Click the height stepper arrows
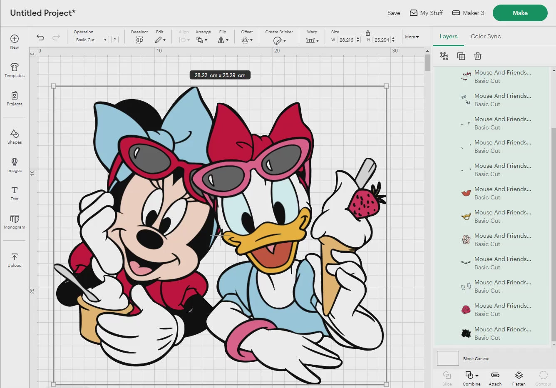 [x=393, y=40]
